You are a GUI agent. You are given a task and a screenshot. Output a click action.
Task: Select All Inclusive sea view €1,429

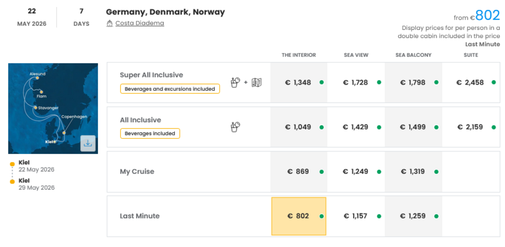coord(356,127)
